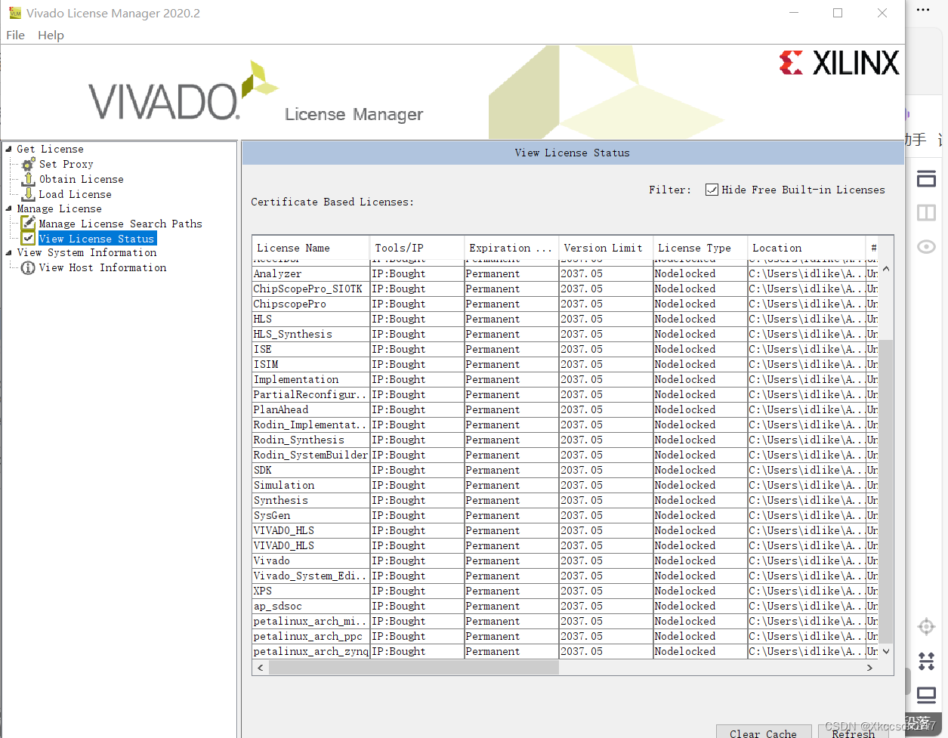Toggle Hide Free Built-in Licenses checkbox
Screen dimensions: 948x738
[712, 190]
